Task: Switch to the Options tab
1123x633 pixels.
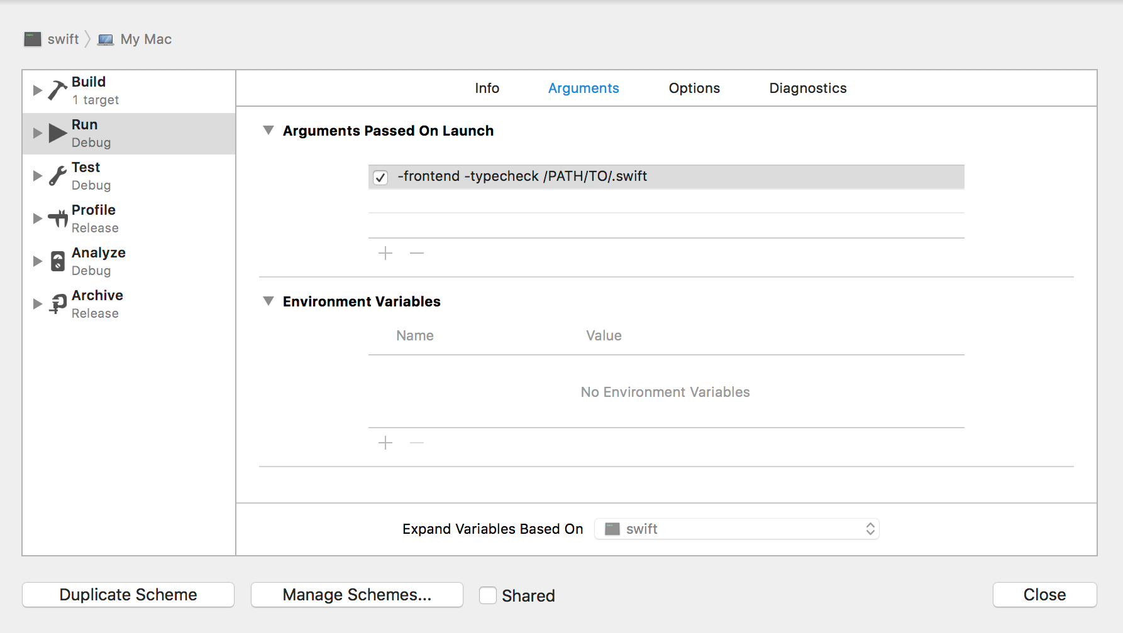Action: 694,89
